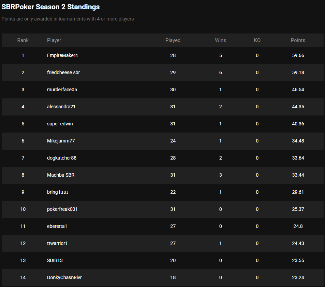This screenshot has width=325, height=287.
Task: Click the Wins column header
Action: [220, 40]
